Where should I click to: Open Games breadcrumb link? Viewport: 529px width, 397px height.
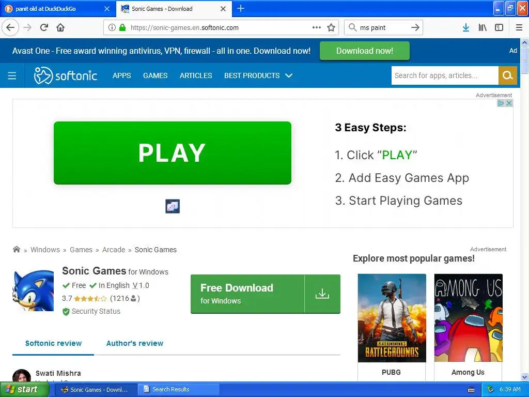81,250
